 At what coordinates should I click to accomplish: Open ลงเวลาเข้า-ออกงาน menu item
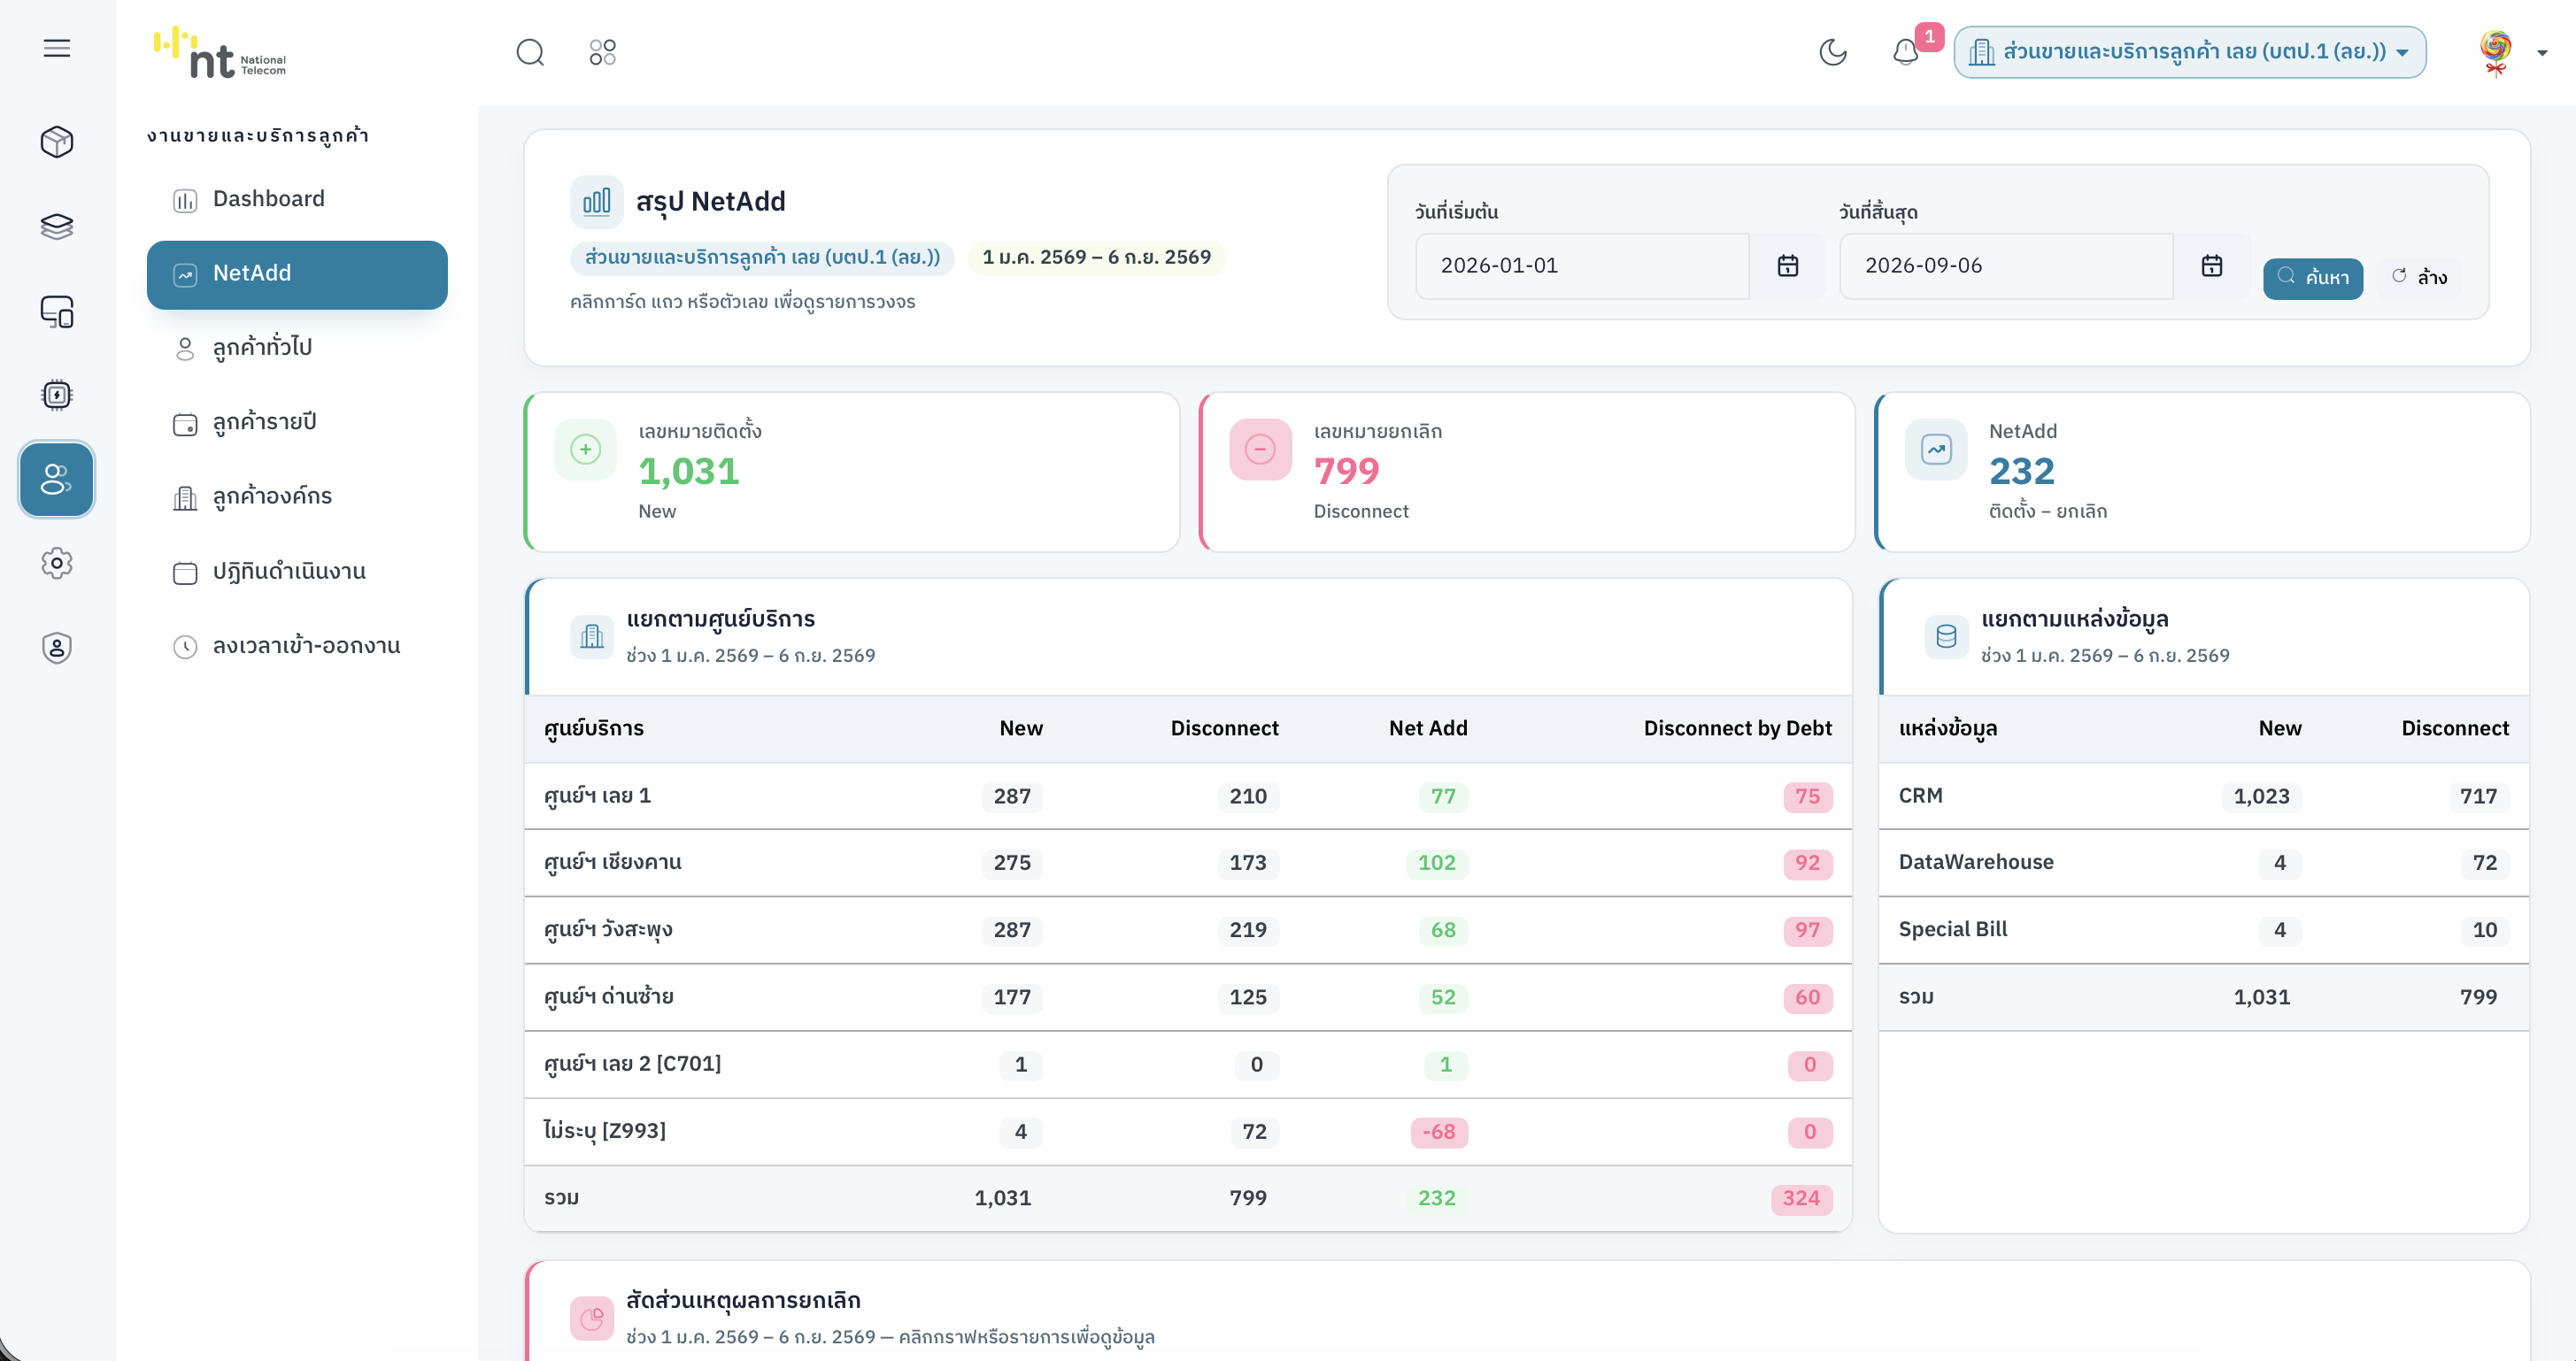point(297,646)
